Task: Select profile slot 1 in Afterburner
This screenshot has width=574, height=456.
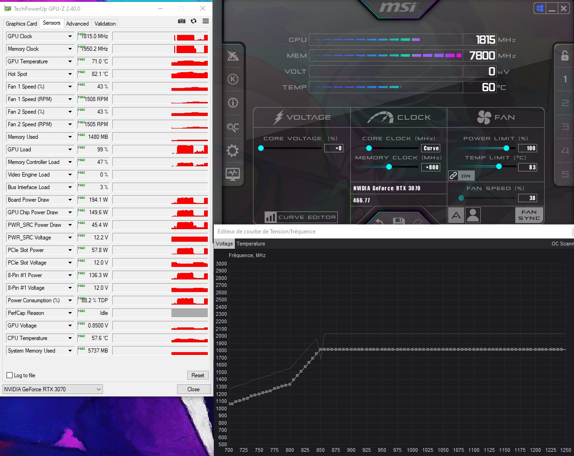Action: click(565, 79)
